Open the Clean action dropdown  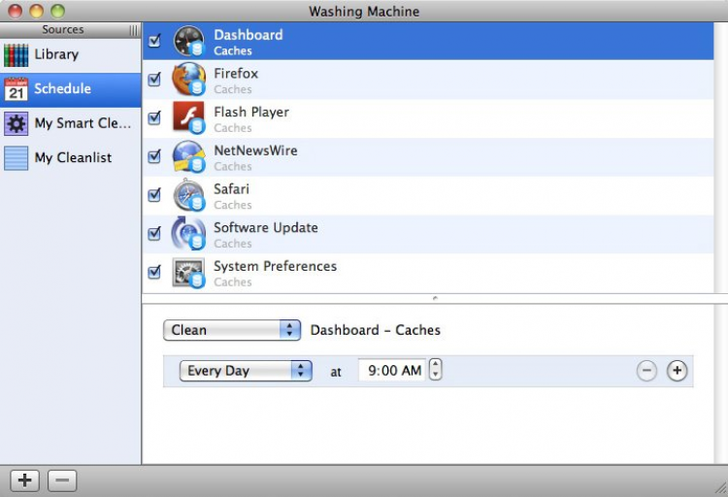pos(232,330)
